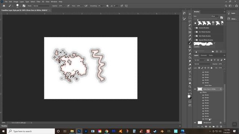Create new group in Layers panel
239x134 pixels.
click(x=214, y=127)
